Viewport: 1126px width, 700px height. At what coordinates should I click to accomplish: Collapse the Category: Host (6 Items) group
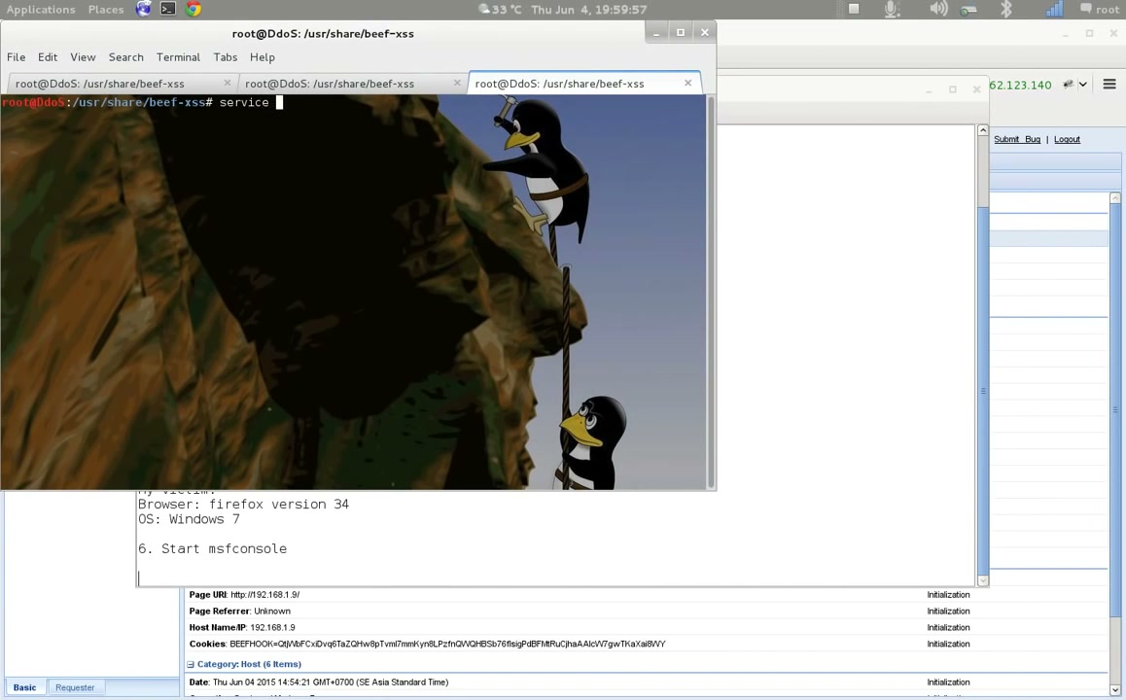191,665
